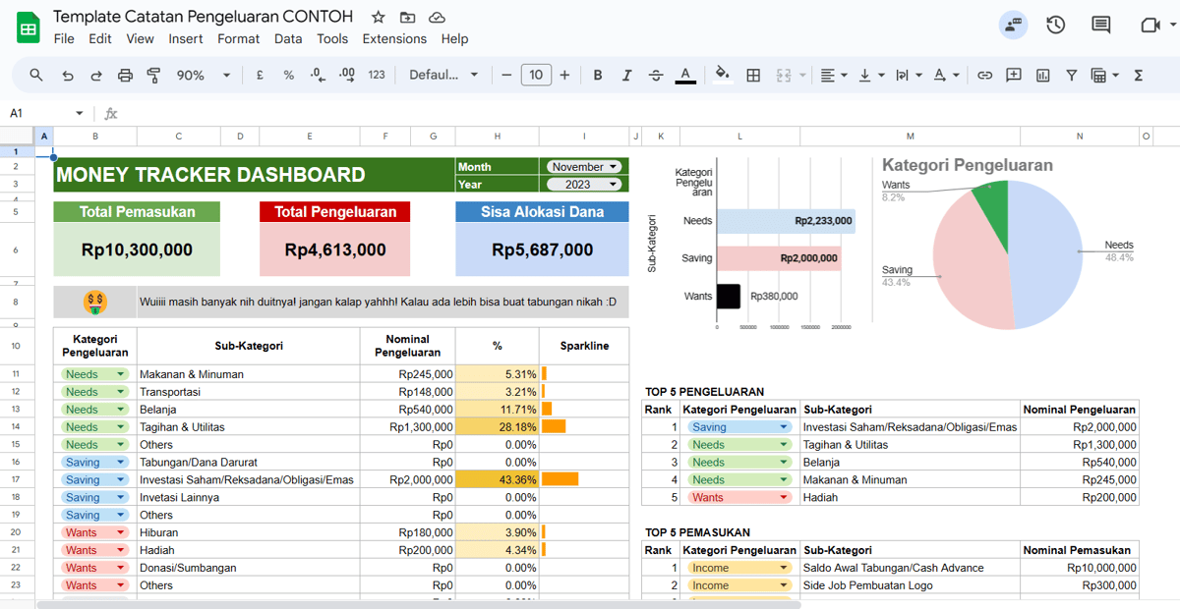The width and height of the screenshot is (1180, 609).
Task: Click the spreadsheet title Template Catatan Pengeluaran CONTOH
Action: tap(204, 16)
